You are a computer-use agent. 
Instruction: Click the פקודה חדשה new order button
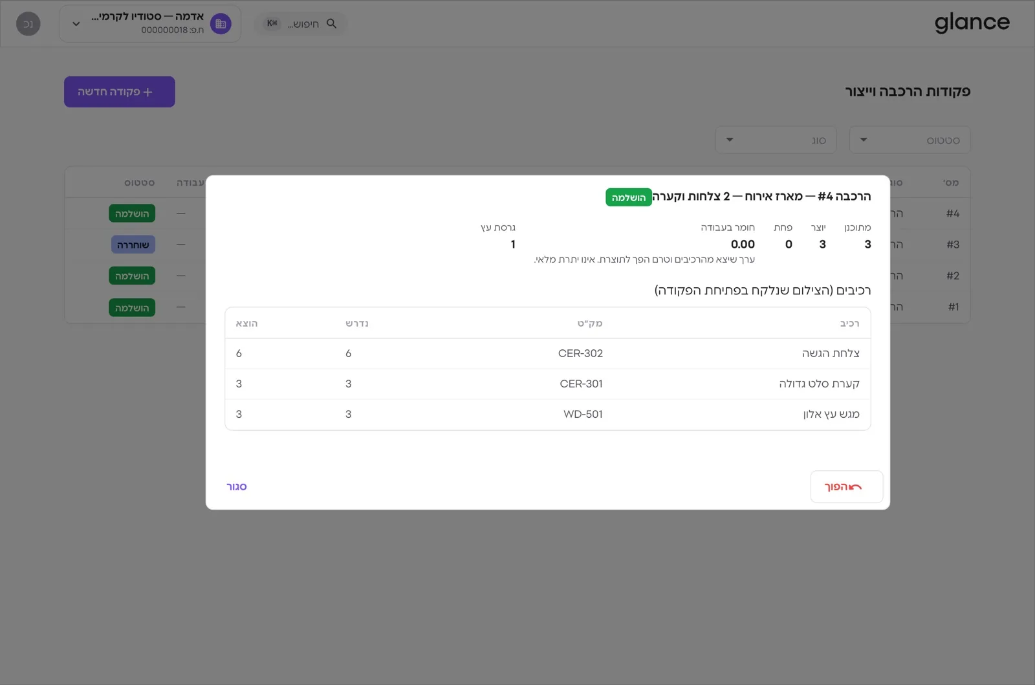119,92
